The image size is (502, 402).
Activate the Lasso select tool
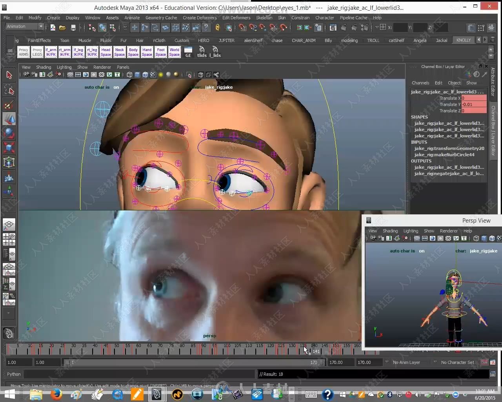point(9,90)
